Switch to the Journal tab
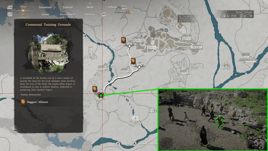Image resolution: width=268 pixels, height=151 pixels. 68,7
